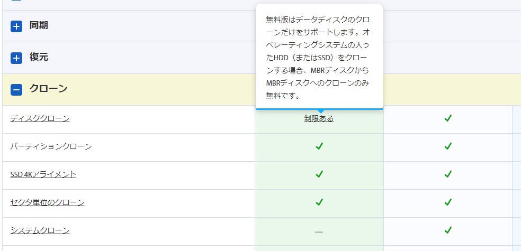Click white-column checkmark in セクタ単位のクローン row

(x=448, y=202)
